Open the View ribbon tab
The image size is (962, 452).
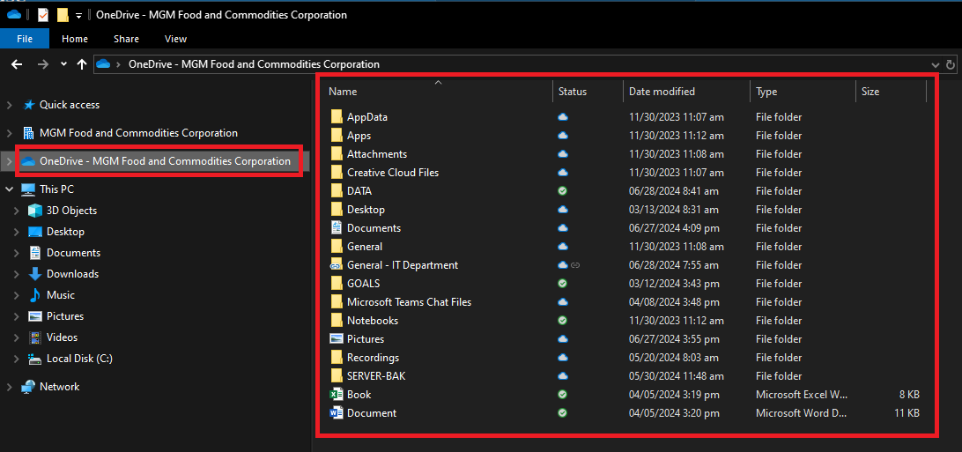pos(175,39)
